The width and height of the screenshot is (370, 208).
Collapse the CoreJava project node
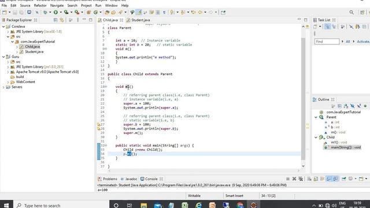pyautogui.click(x=3, y=27)
